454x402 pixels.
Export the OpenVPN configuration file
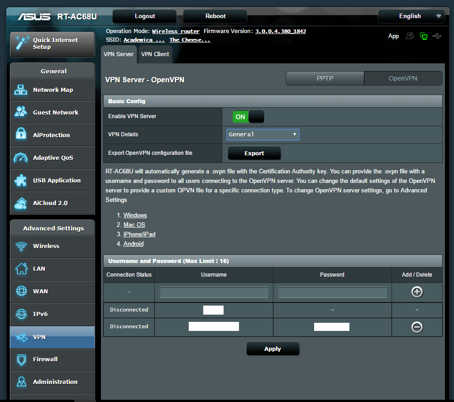pyautogui.click(x=254, y=153)
